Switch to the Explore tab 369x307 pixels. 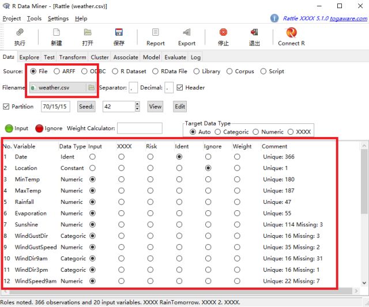[29, 58]
